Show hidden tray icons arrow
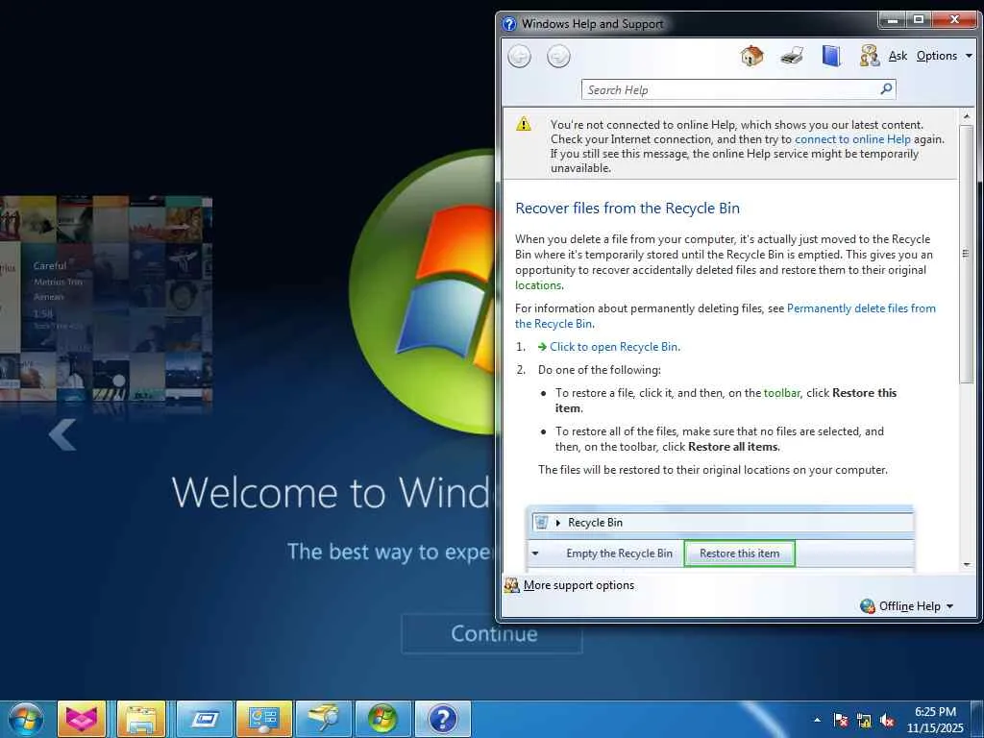This screenshot has height=738, width=984. click(817, 720)
